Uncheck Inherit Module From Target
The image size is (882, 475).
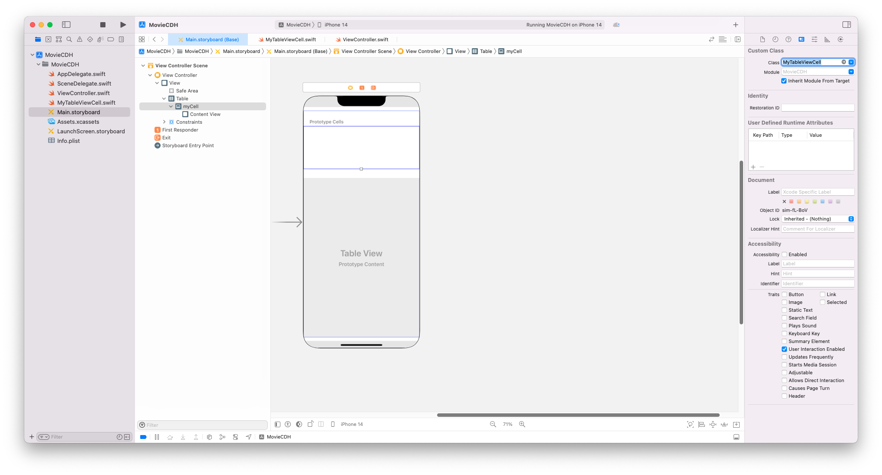click(784, 81)
